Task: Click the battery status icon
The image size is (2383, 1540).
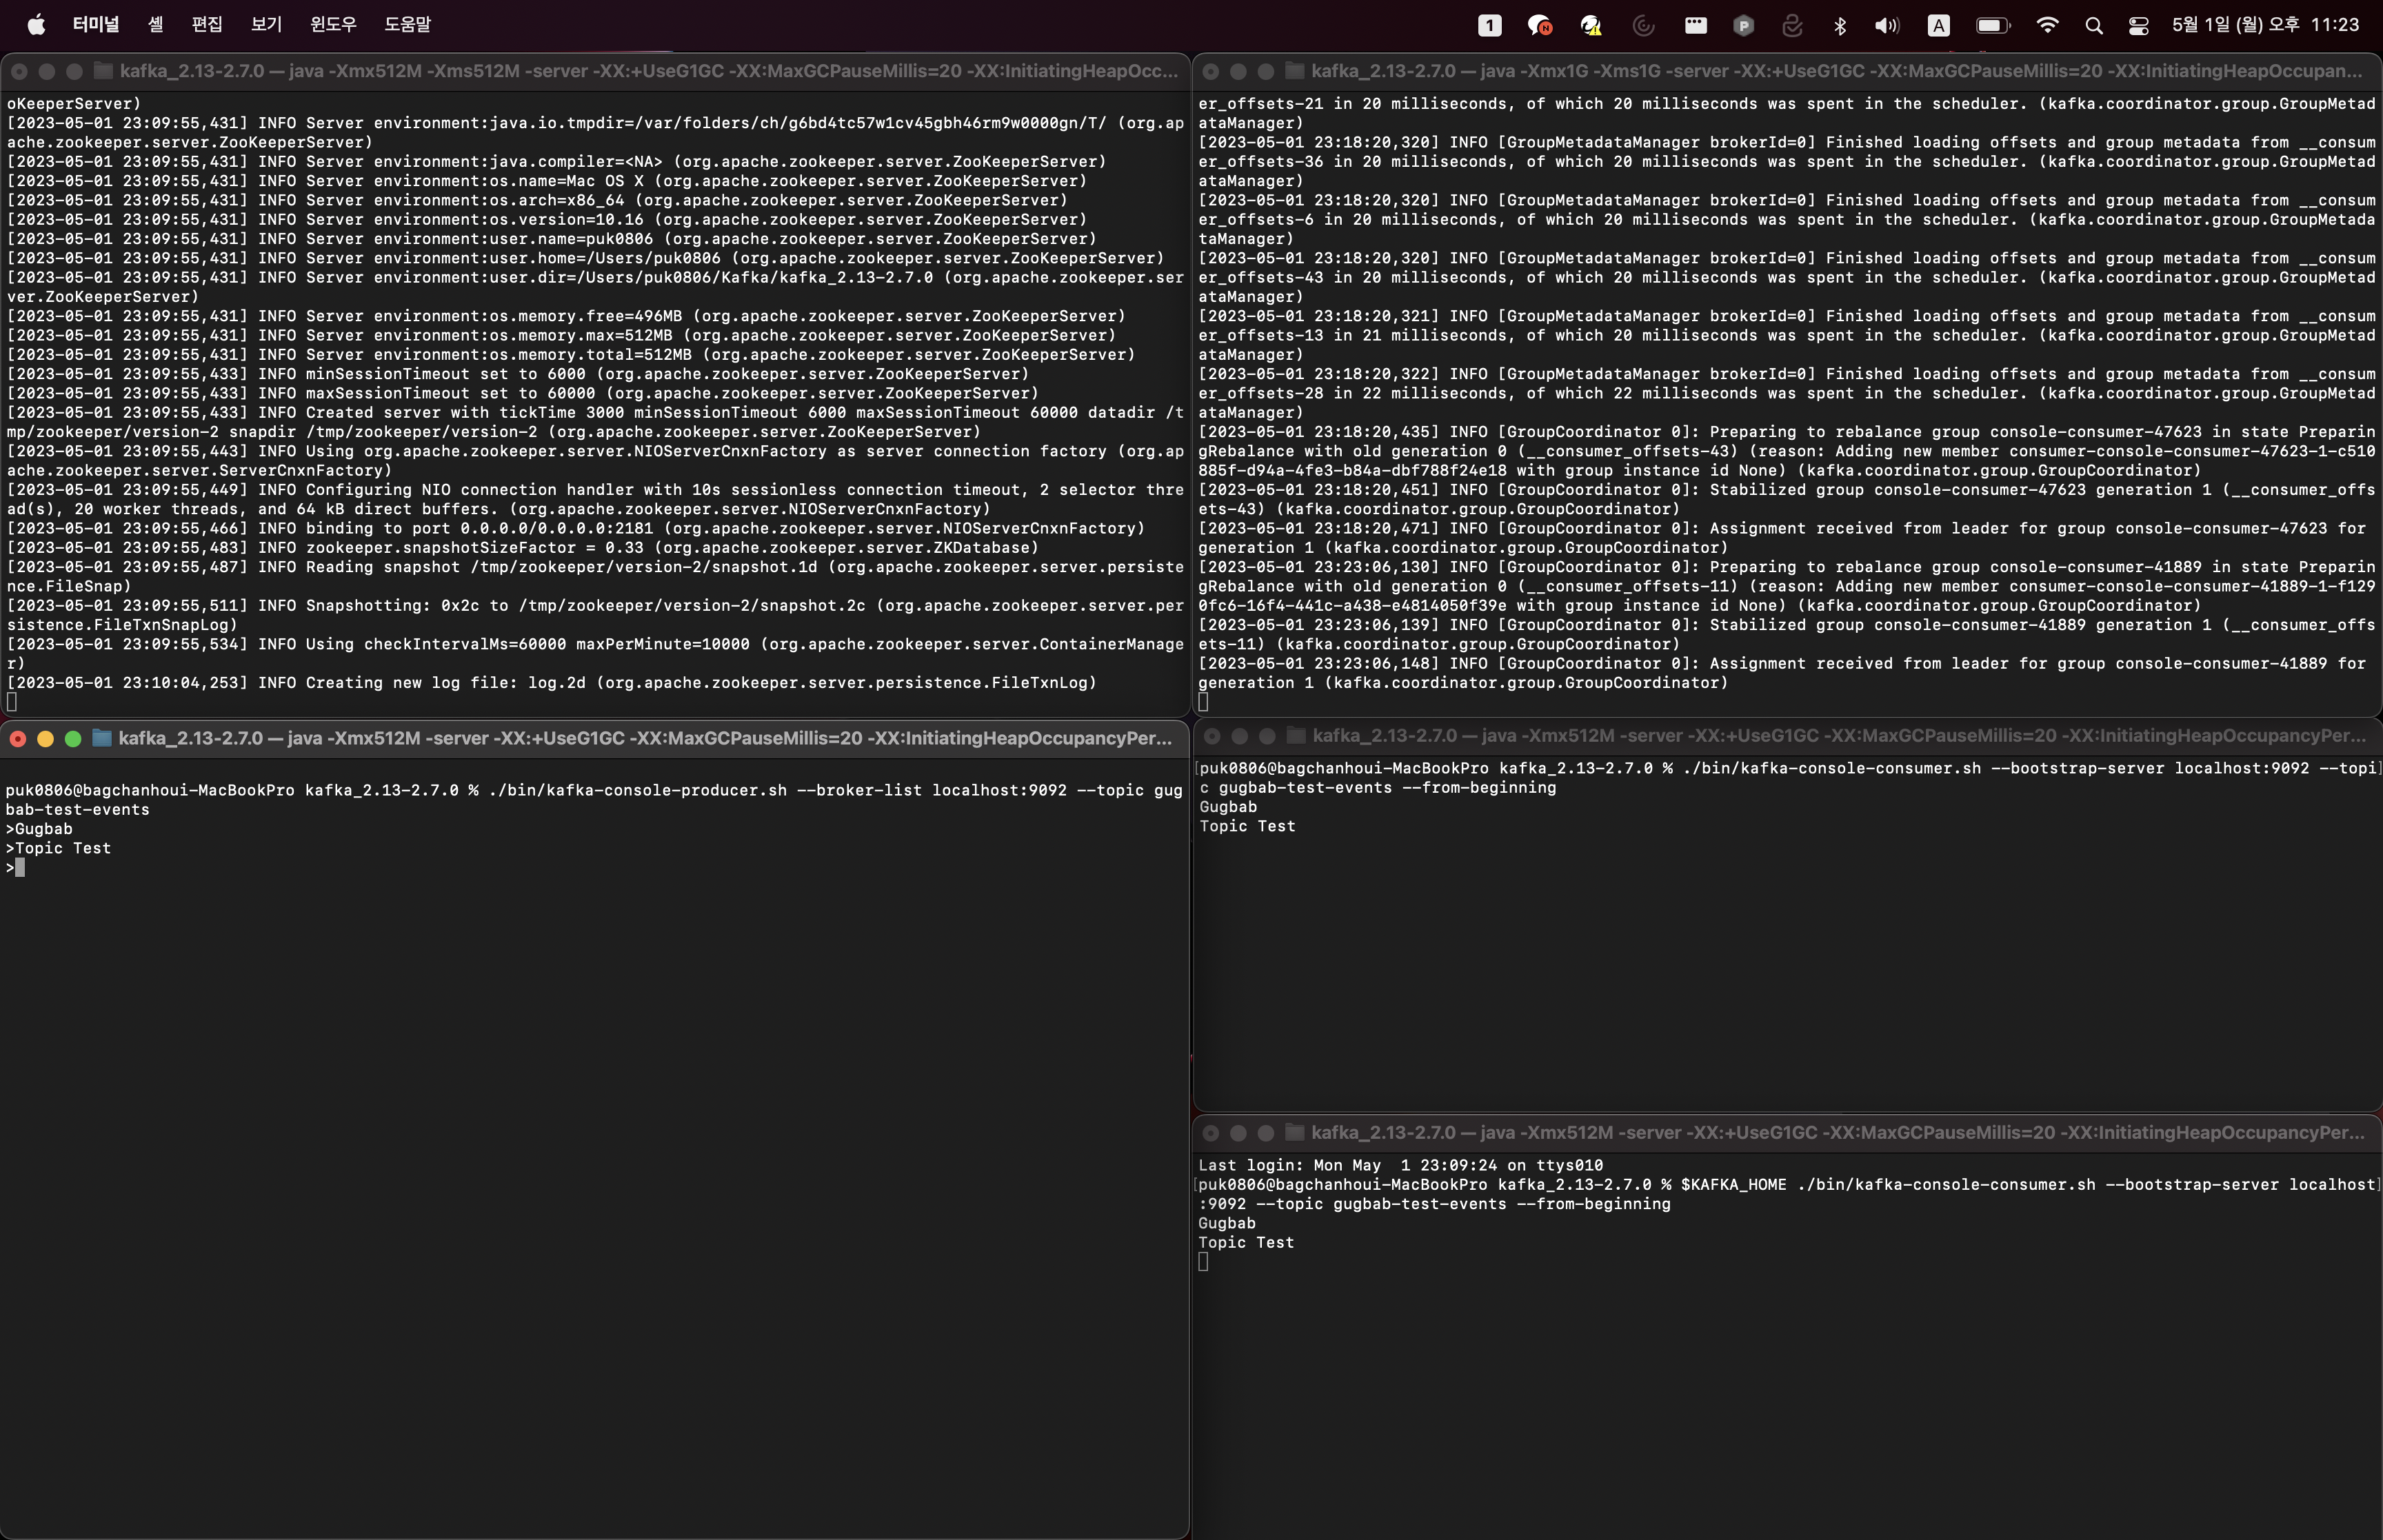Action: (x=1992, y=26)
